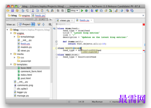Expand the folded import block

click(57, 24)
